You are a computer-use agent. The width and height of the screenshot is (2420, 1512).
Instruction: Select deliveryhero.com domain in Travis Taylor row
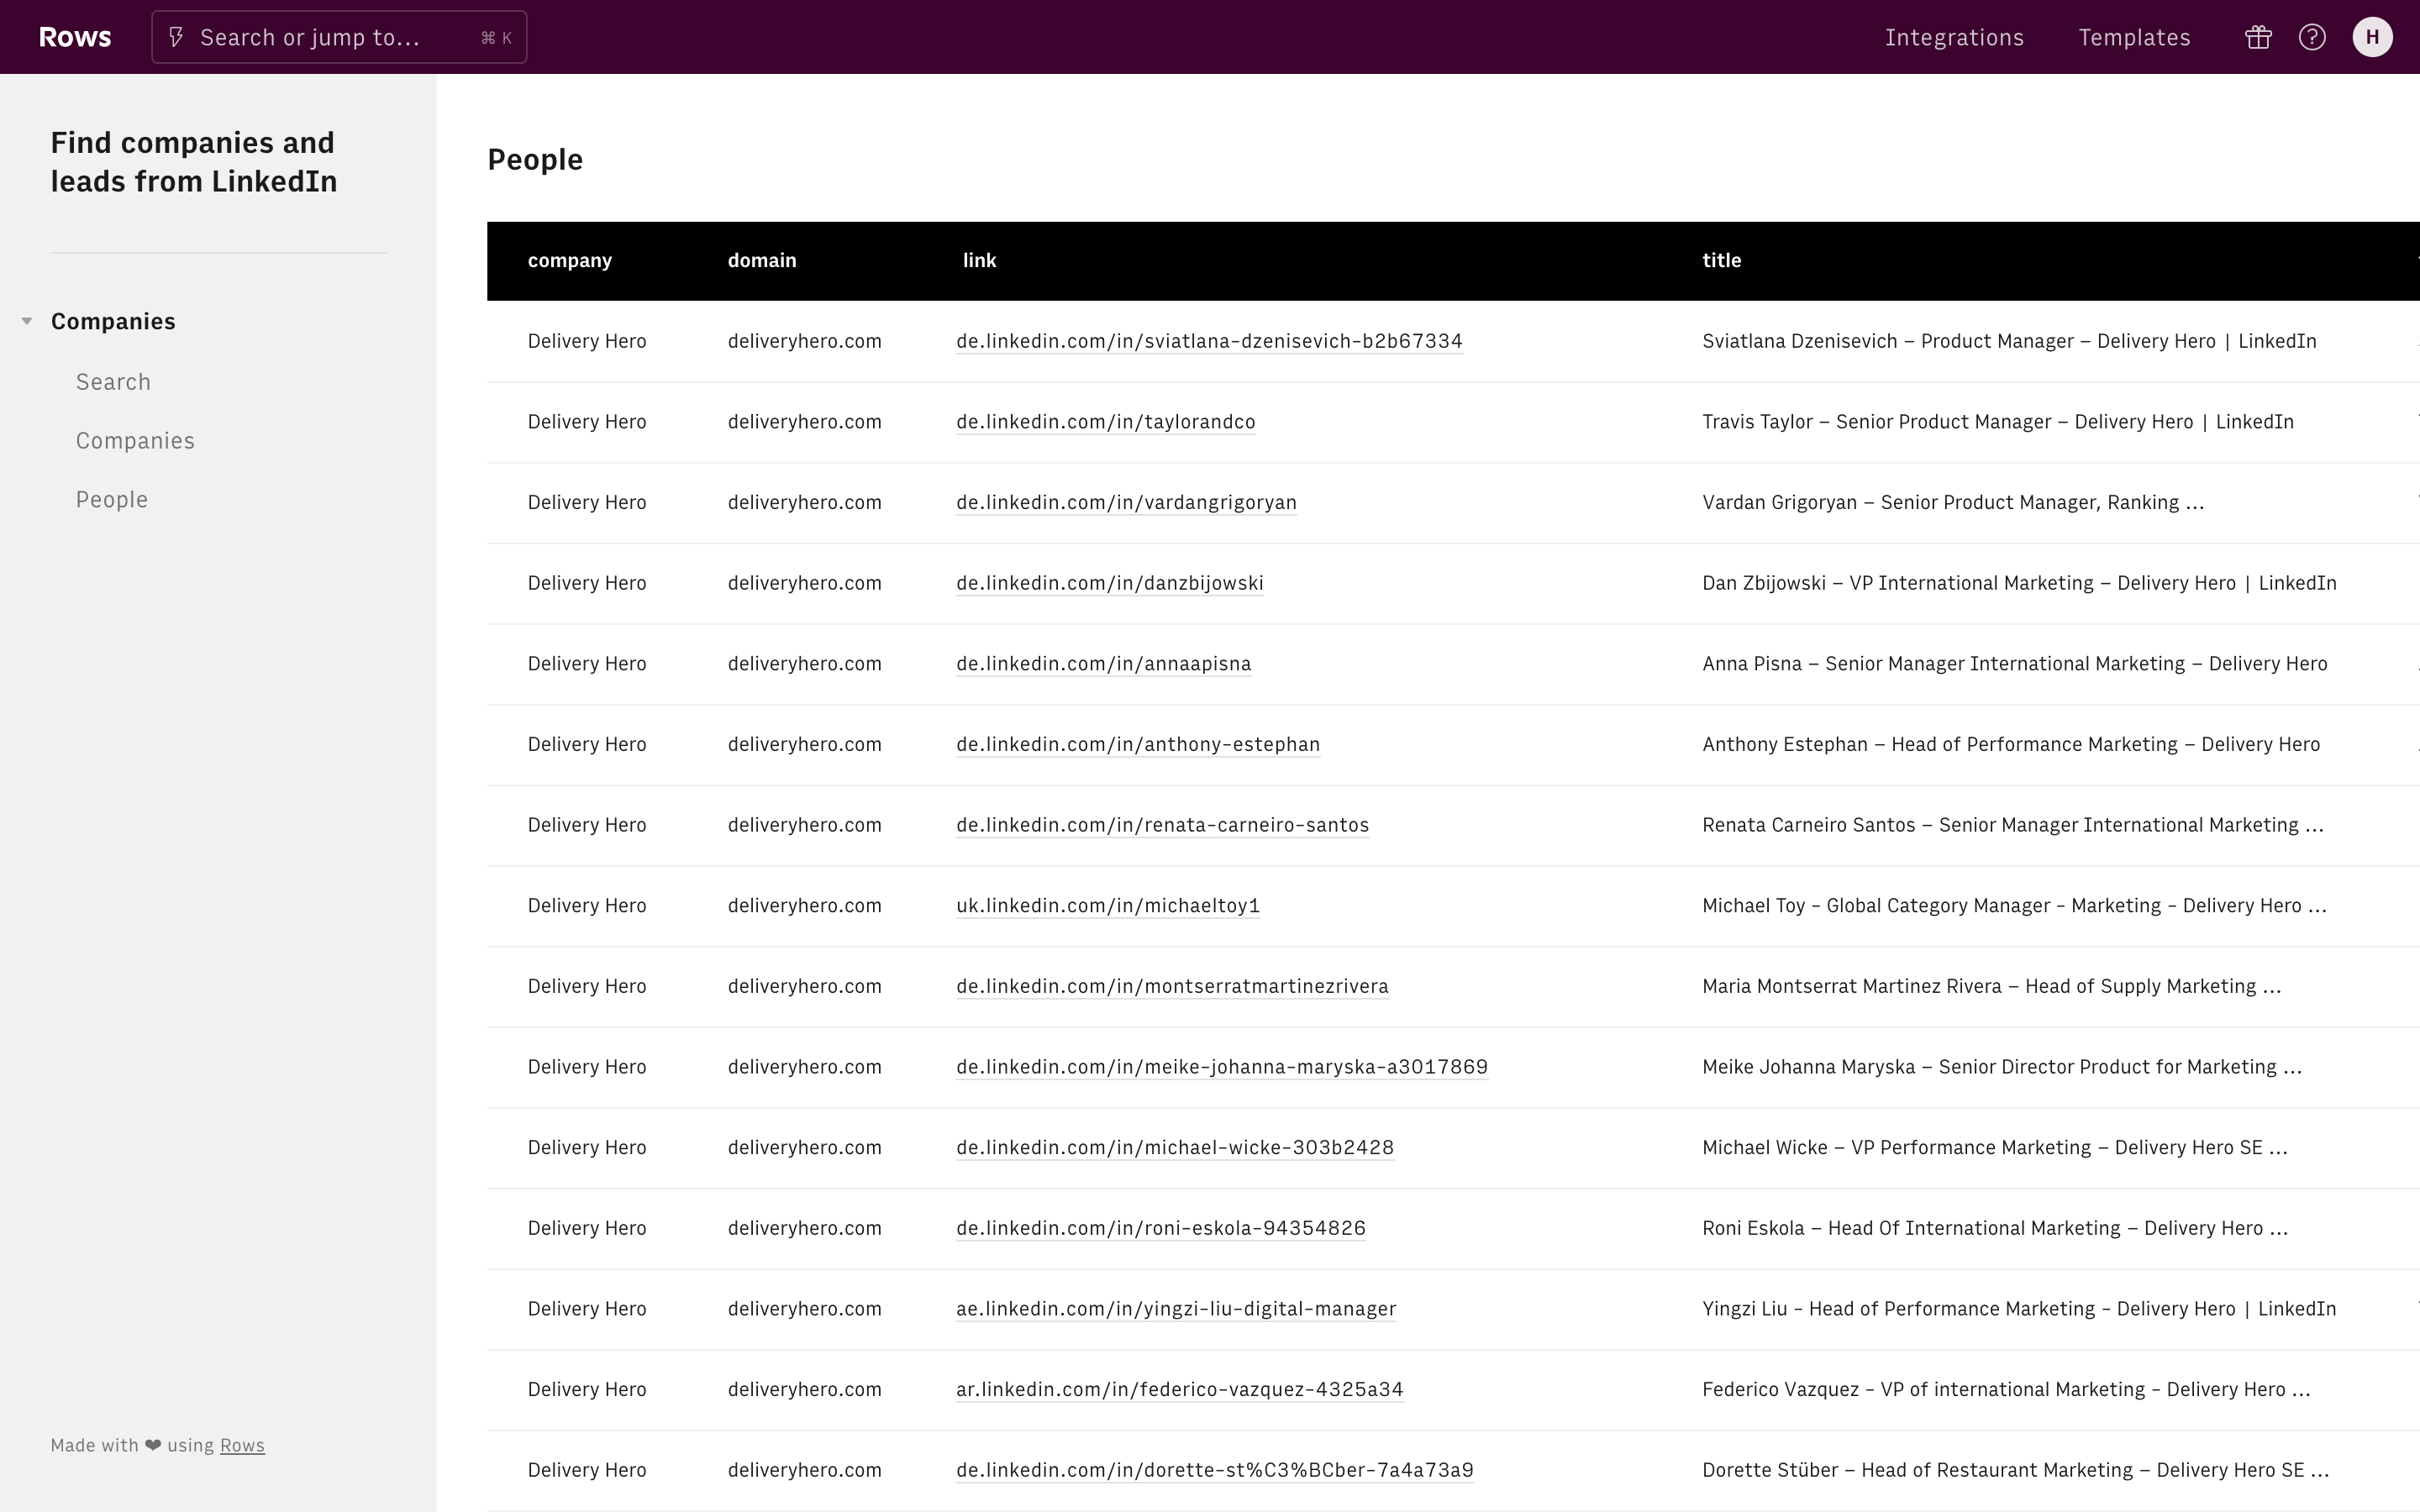[x=804, y=422]
